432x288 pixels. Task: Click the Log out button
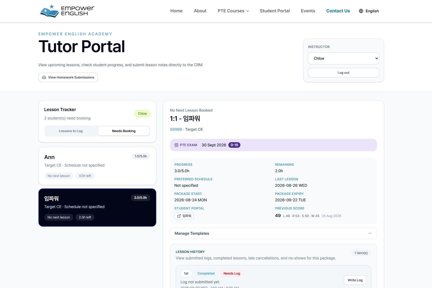pos(343,73)
